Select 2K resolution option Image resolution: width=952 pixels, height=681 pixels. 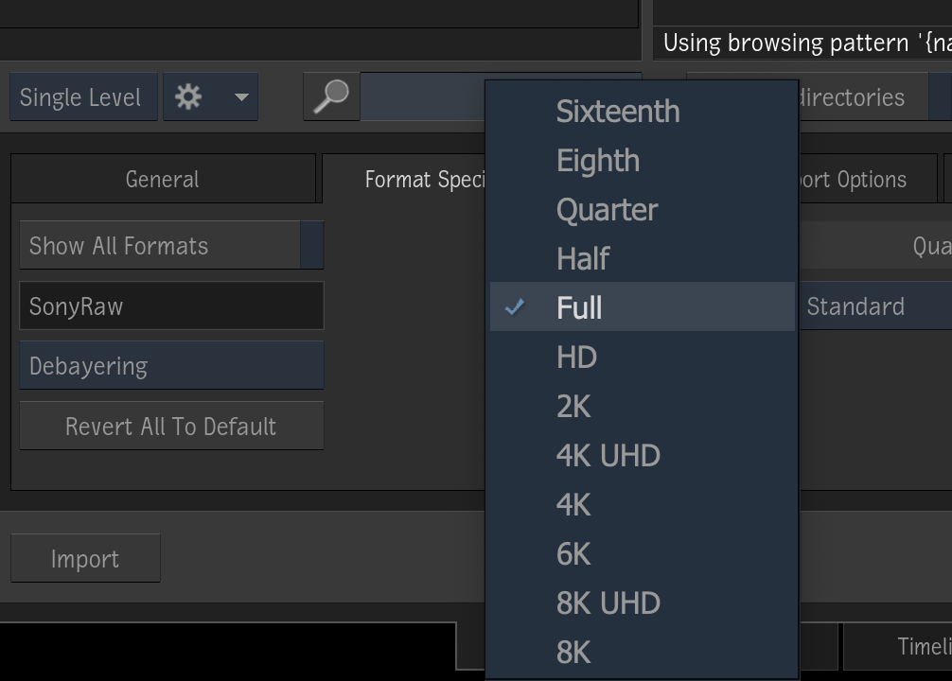click(x=573, y=407)
